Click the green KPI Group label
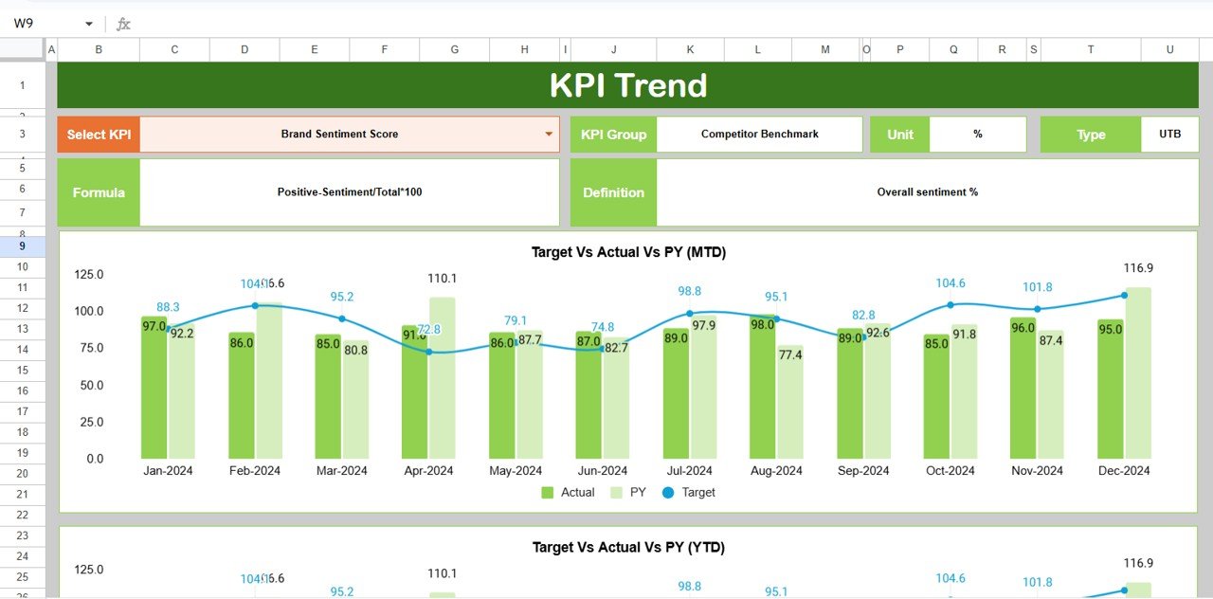 point(613,134)
